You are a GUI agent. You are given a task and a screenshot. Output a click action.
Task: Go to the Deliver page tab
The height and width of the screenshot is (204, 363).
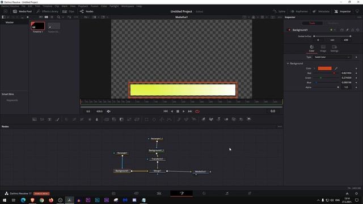(x=250, y=193)
